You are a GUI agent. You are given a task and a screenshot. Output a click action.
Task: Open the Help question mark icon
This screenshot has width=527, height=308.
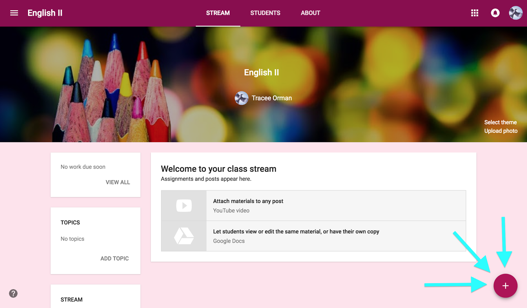point(13,293)
